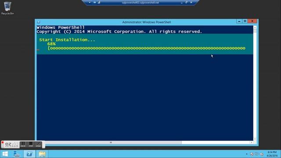Screen dimensions: 281x158
Task: Open the network tray icon
Action: pos(256,154)
